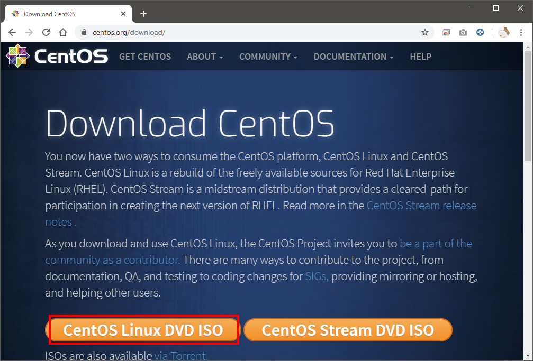Screen dimensions: 533x361
Task: Click the camera screenshot extension icon
Action: coord(463,32)
